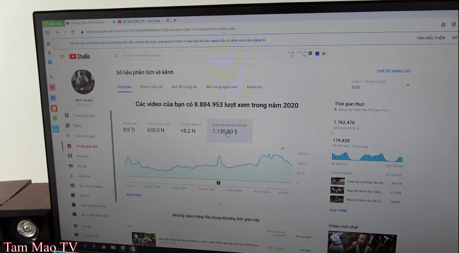Switch to Doanh thu revenue tab

pyautogui.click(x=254, y=86)
